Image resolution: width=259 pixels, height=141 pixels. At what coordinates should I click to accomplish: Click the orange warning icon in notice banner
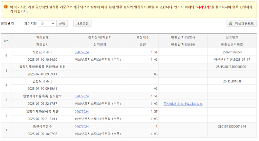6,7
